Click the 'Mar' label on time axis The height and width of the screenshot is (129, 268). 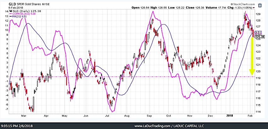coord(23,116)
